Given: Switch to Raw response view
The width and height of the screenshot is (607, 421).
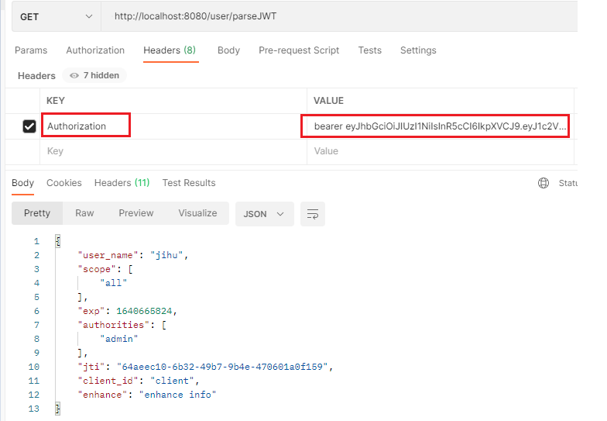Looking at the screenshot, I should (84, 213).
